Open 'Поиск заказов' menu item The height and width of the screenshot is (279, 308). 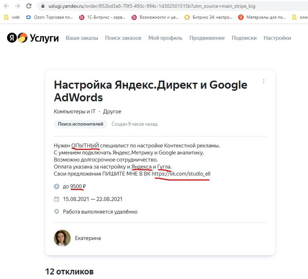coord(123,38)
